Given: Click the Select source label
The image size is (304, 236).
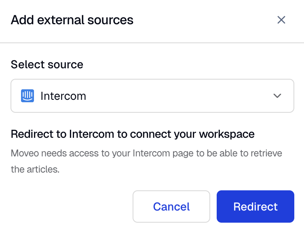Looking at the screenshot, I should (47, 64).
